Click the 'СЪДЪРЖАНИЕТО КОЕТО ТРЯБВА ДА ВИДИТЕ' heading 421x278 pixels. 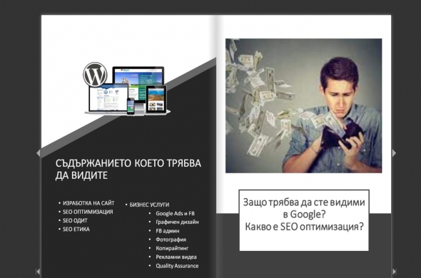click(x=128, y=169)
